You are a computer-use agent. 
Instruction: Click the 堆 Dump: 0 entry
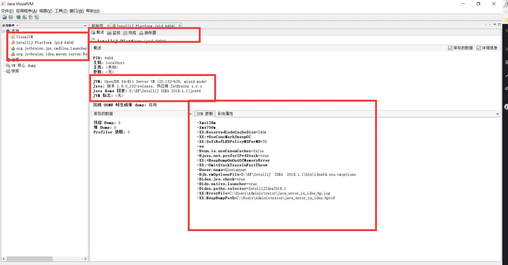coord(104,128)
